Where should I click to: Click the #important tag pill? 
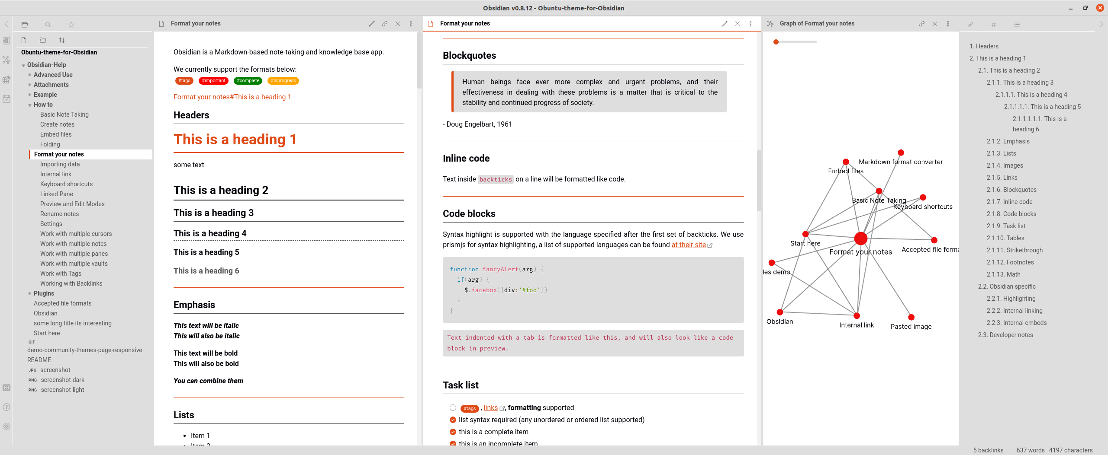tap(213, 81)
